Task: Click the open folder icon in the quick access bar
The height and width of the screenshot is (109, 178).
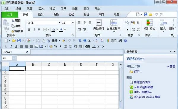Action: click(x=150, y=14)
